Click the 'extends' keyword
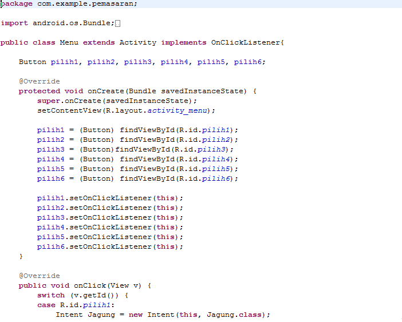Image resolution: width=402 pixels, height=322 pixels. (x=98, y=42)
